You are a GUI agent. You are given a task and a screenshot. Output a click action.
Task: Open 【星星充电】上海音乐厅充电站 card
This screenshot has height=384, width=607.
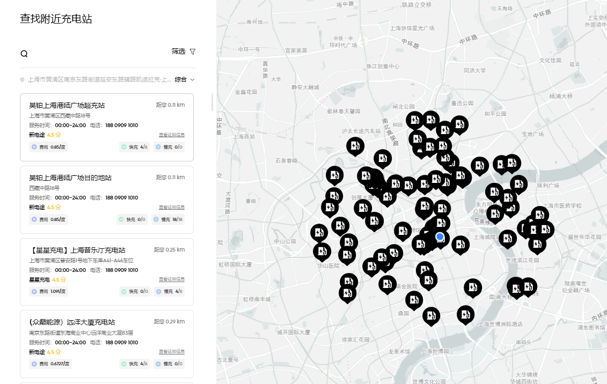pos(107,272)
